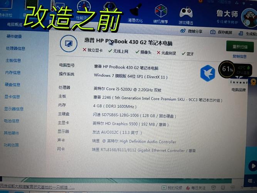Click the 友达 AUO312C display text
The height and width of the screenshot is (193, 257).
pyautogui.click(x=117, y=132)
